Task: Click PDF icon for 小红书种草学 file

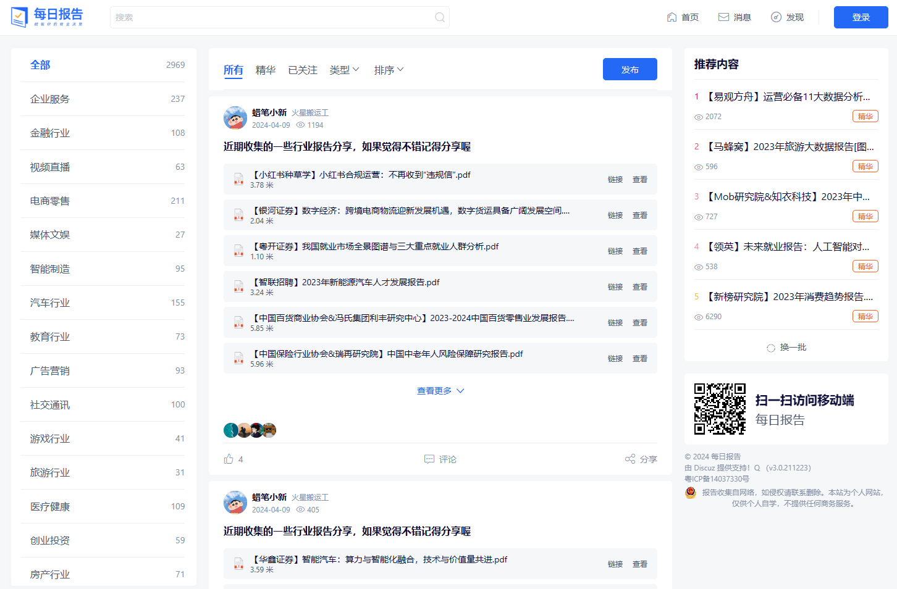Action: (x=238, y=180)
